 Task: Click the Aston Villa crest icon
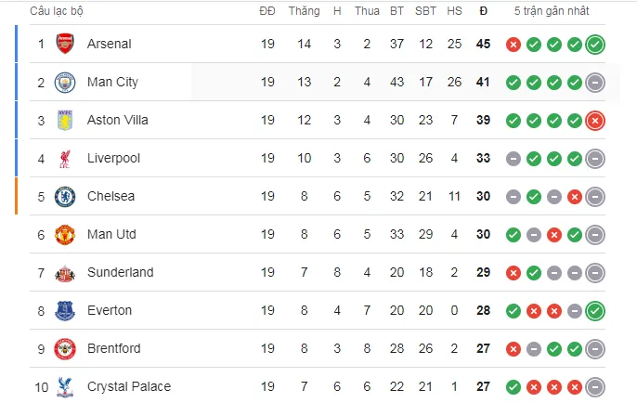click(x=65, y=120)
